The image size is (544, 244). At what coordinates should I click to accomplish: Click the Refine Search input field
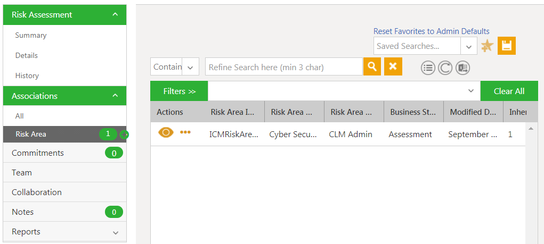(x=283, y=67)
